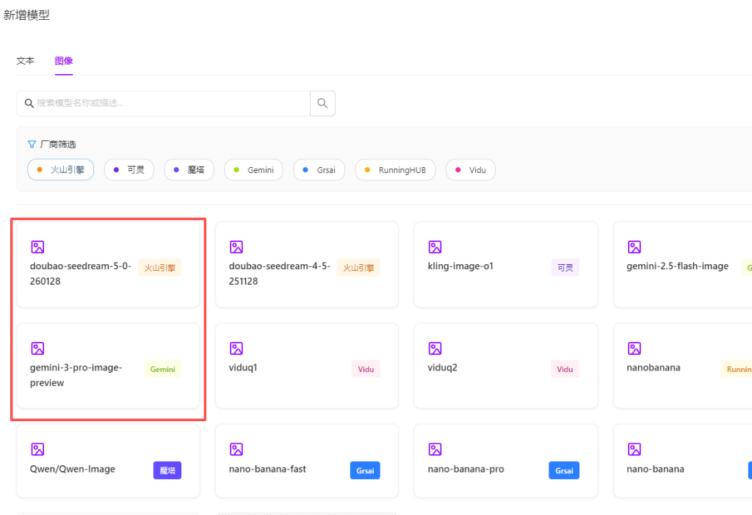Click image icon on viduq1 card
The height and width of the screenshot is (515, 752).
236,348
